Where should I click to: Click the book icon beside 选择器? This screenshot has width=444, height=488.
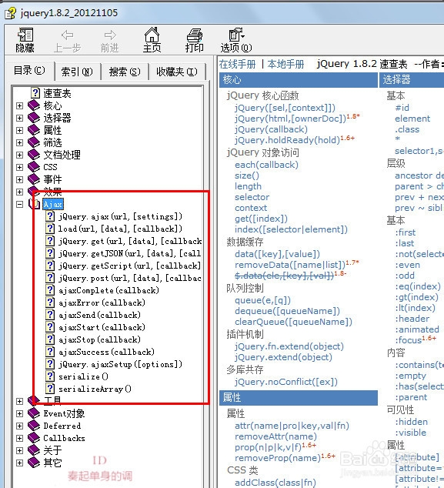click(x=34, y=118)
